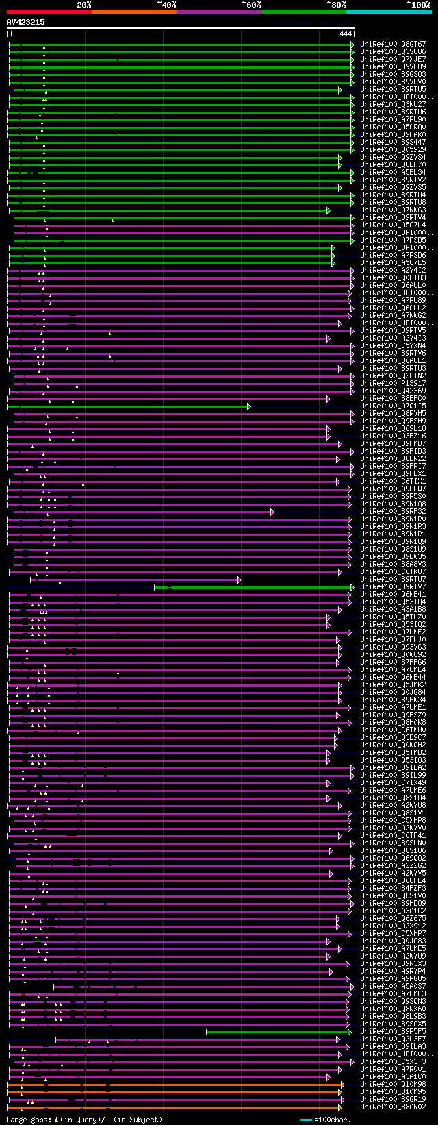Select the UniRef100_B9HAK0 entry

(x=393, y=135)
